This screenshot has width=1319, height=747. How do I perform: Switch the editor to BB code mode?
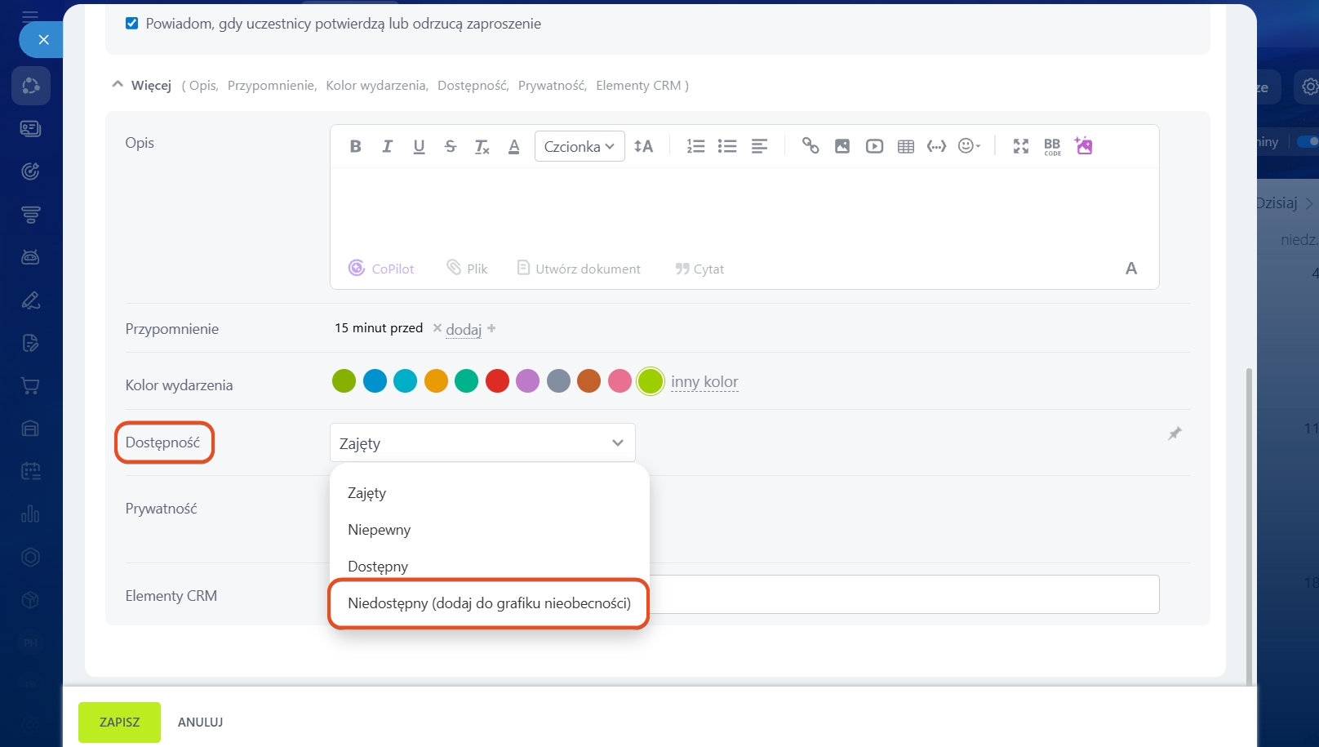click(x=1052, y=146)
